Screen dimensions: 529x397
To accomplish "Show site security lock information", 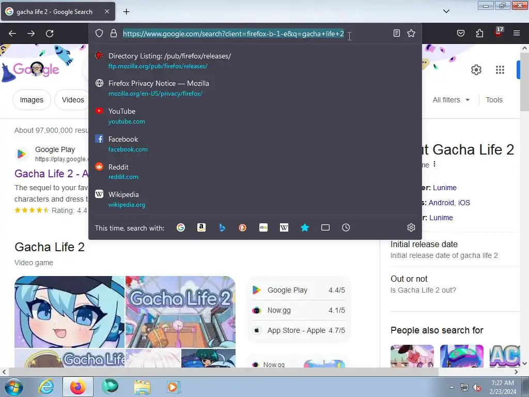I will point(114,33).
